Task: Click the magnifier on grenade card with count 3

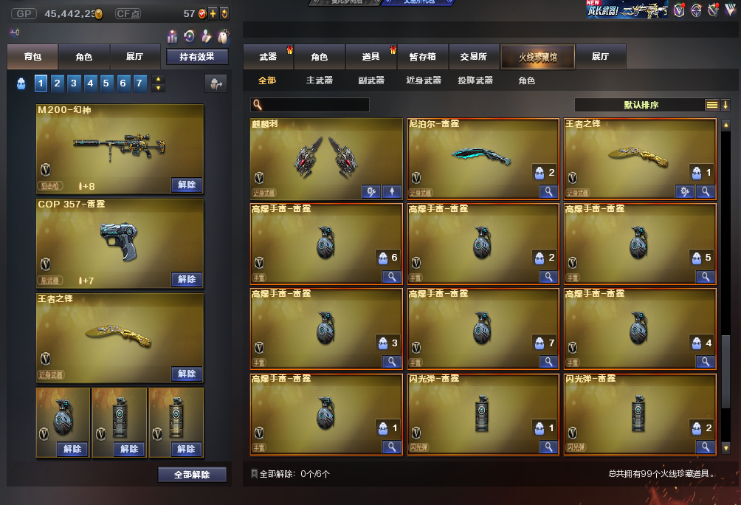Action: click(x=392, y=362)
